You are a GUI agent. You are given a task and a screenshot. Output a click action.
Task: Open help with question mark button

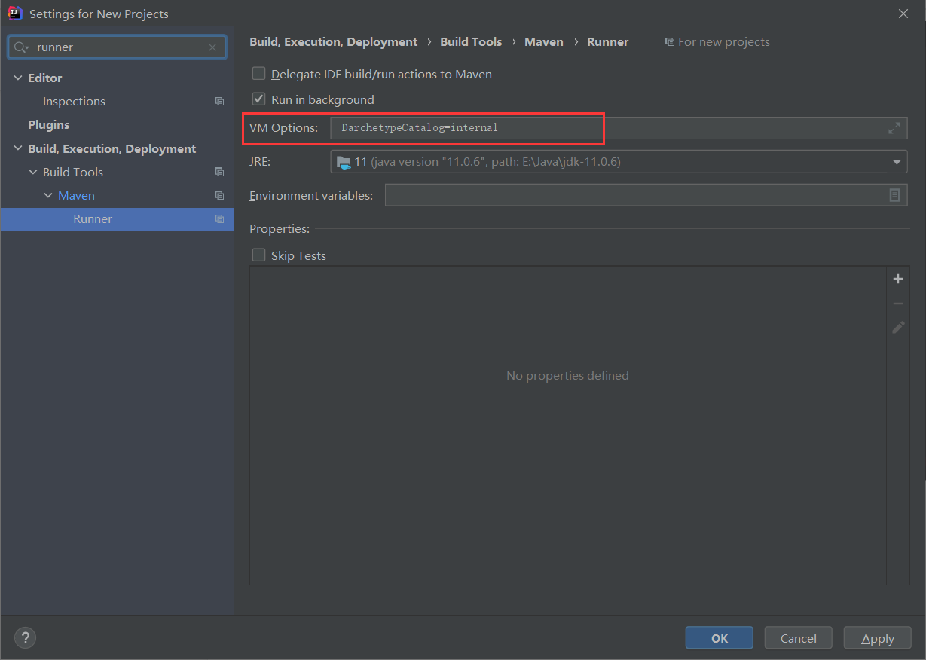click(25, 638)
